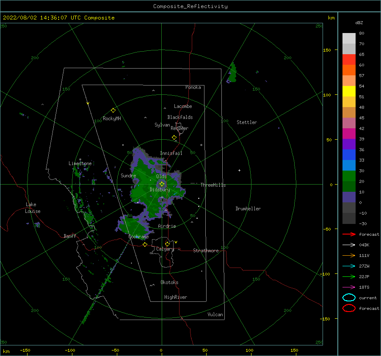
Task: Click the 18TS legend label
Action: pyautogui.click(x=364, y=287)
